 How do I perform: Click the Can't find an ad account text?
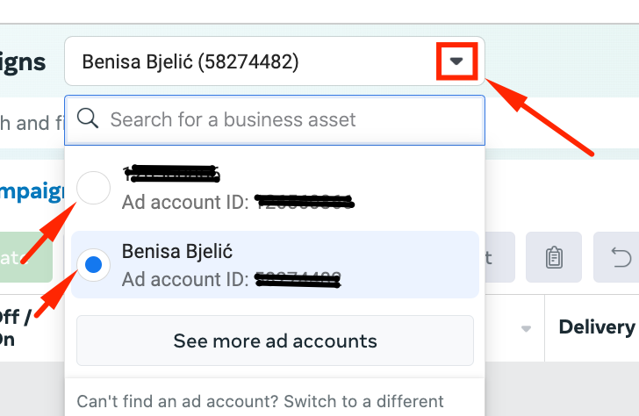click(x=260, y=401)
